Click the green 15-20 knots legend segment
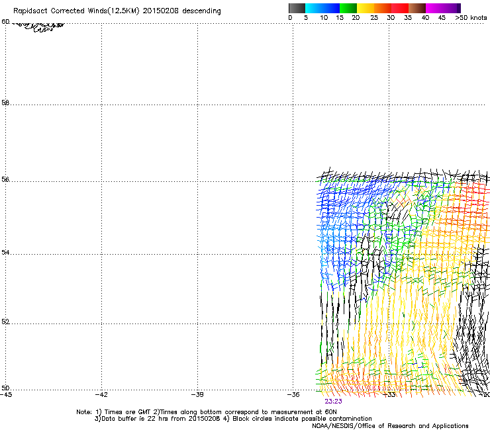The width and height of the screenshot is (490, 430). point(348,8)
